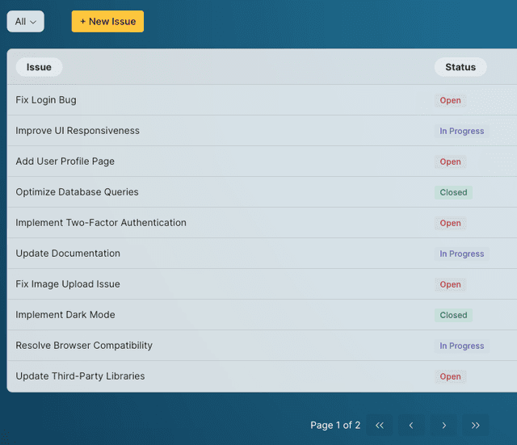Click In Progress badge for Resolve Browser Compatibility
This screenshot has width=517, height=445.
pos(461,346)
